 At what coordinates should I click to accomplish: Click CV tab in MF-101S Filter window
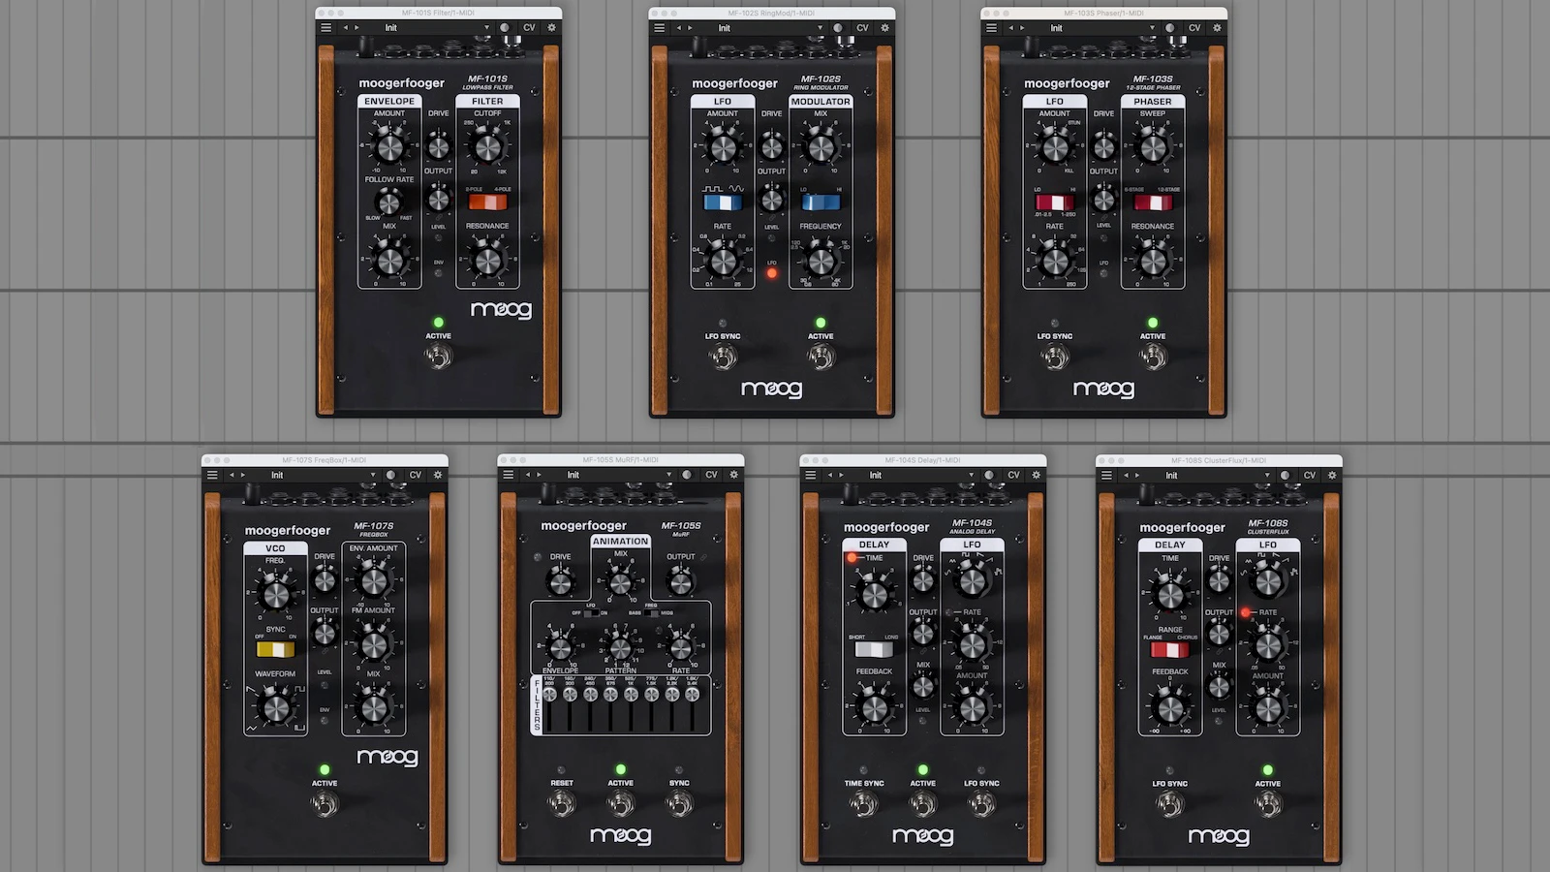click(x=529, y=28)
